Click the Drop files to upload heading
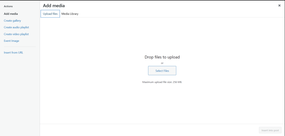 pos(162,57)
